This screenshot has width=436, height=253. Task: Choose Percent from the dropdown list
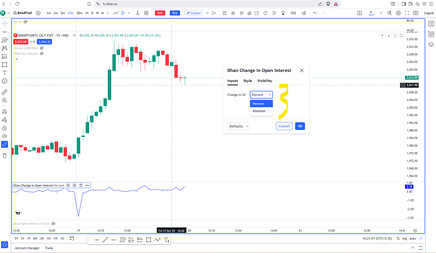pyautogui.click(x=262, y=103)
